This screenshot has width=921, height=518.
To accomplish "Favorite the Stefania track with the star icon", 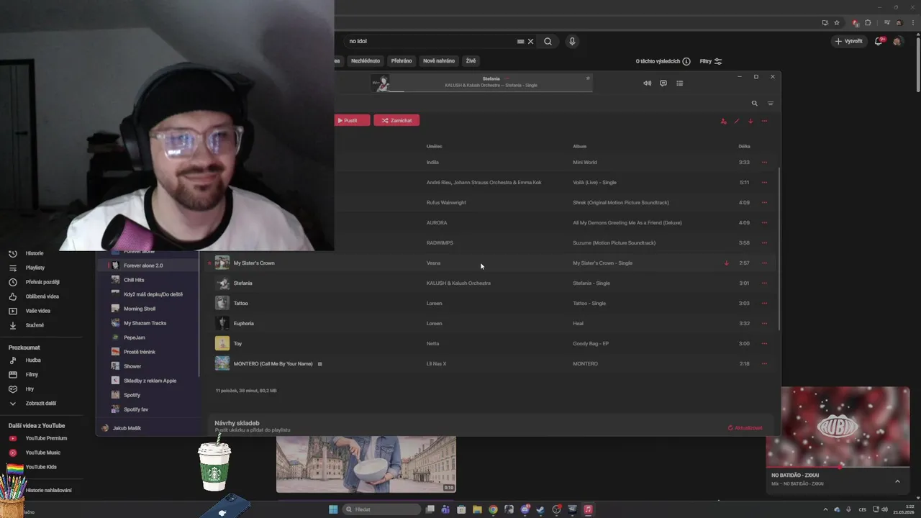I will (588, 78).
